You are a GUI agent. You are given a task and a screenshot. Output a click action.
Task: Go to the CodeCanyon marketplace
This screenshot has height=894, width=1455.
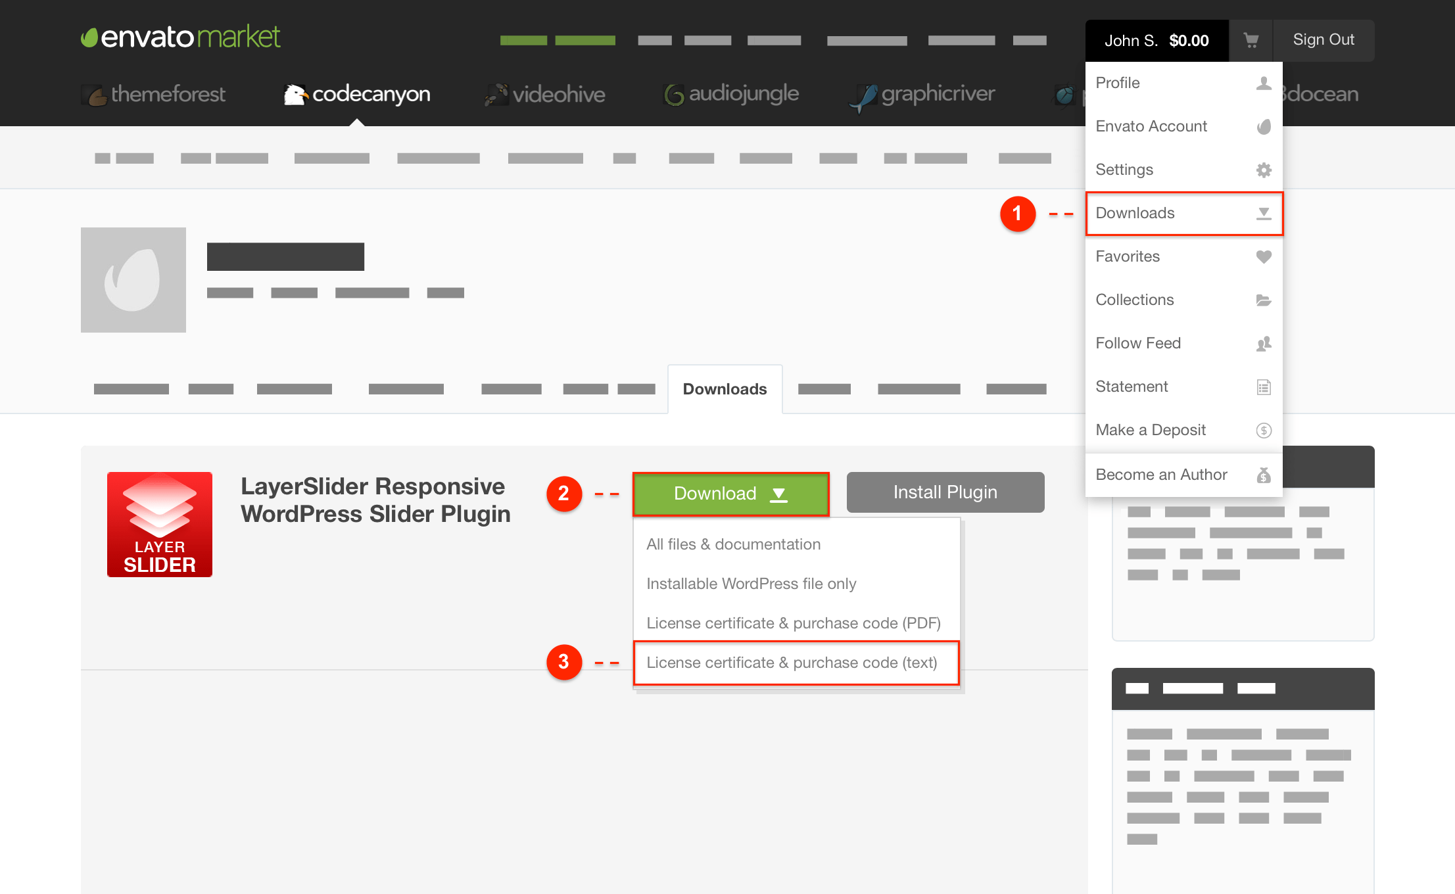(x=357, y=95)
